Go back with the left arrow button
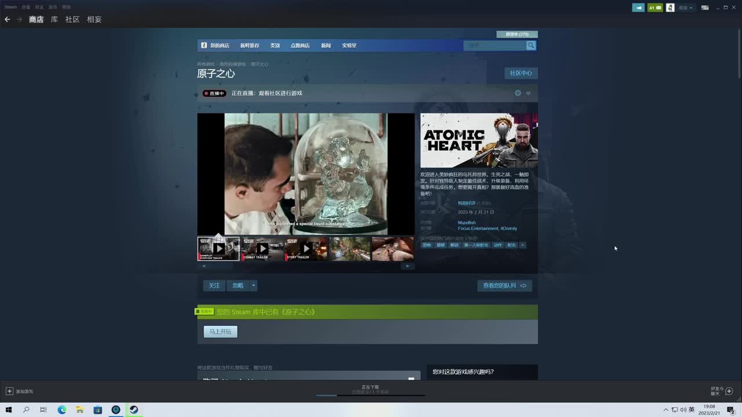This screenshot has height=417, width=742. pyautogui.click(x=8, y=19)
